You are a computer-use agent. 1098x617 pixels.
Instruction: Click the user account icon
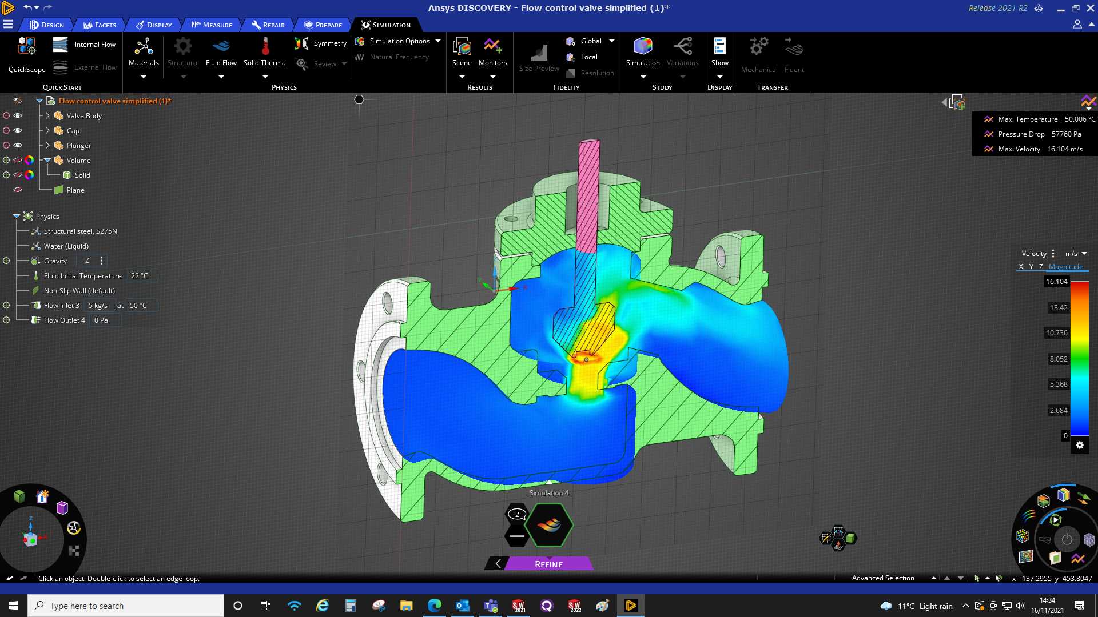tap(1077, 25)
